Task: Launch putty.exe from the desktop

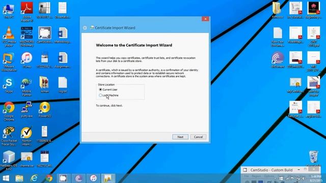Action: 26,110
